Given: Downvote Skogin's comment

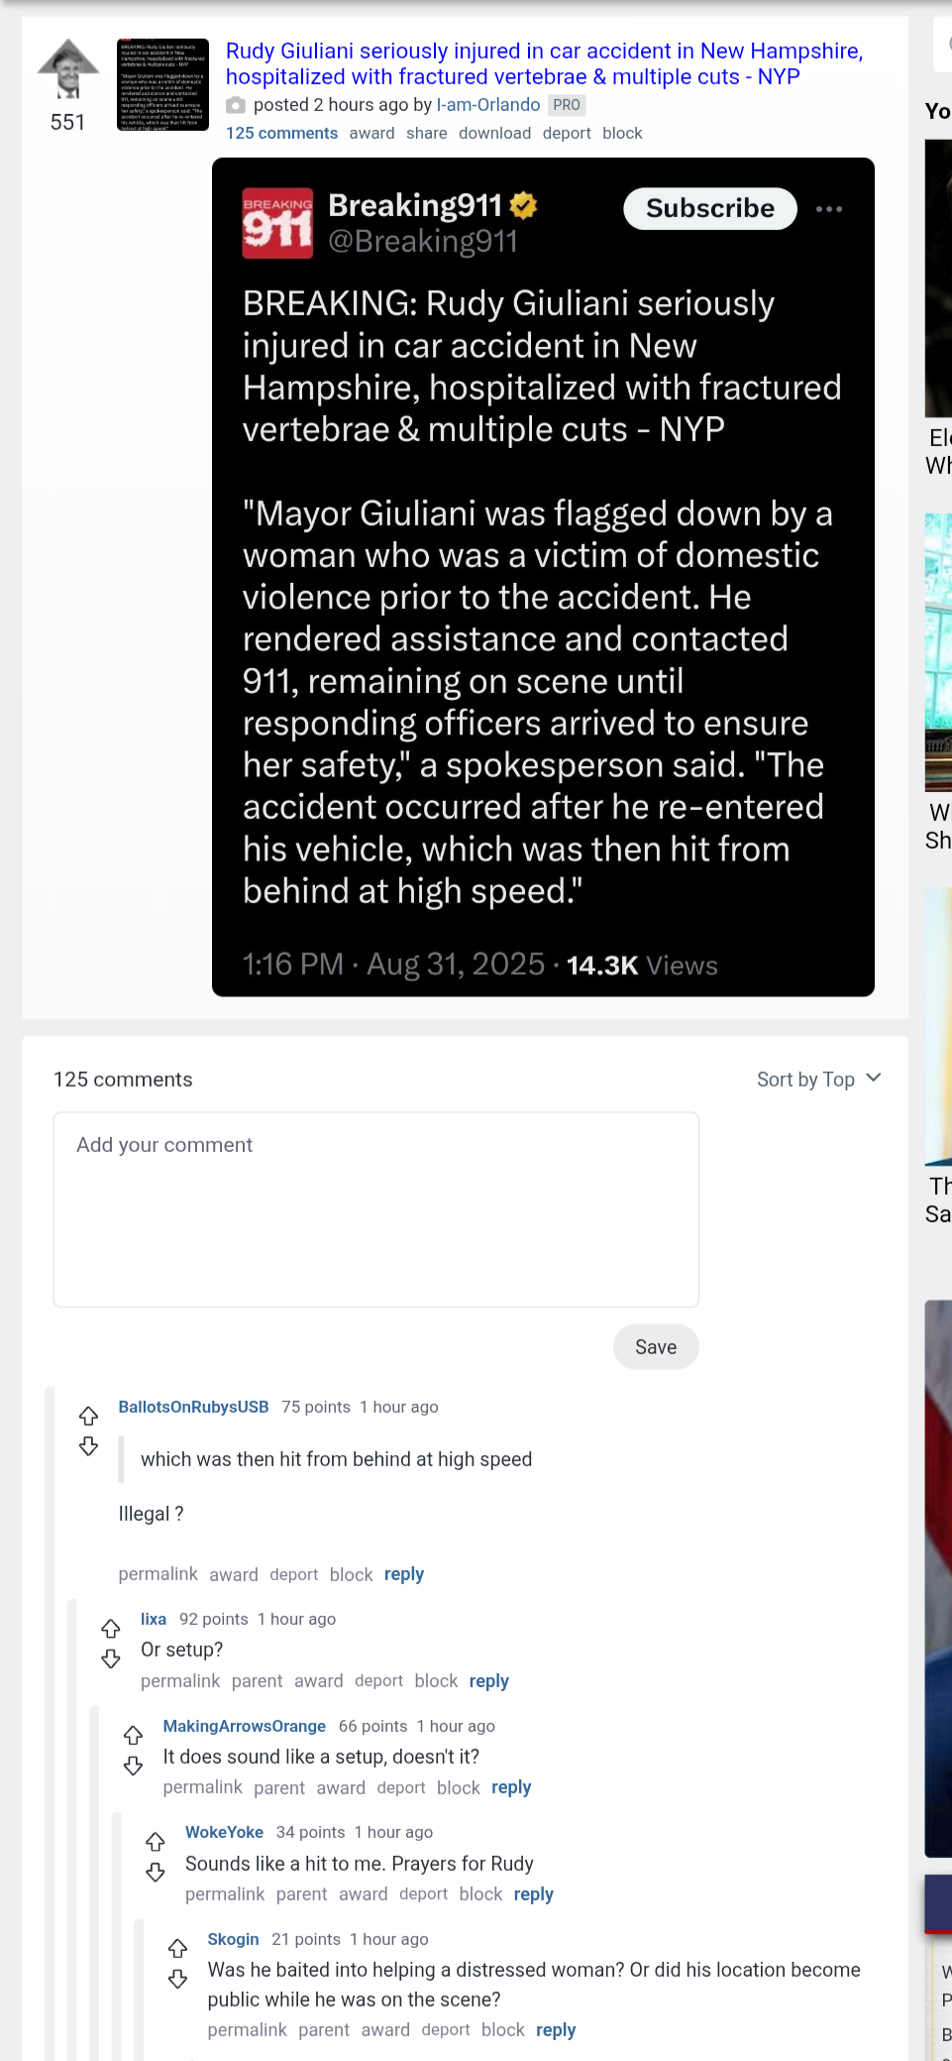Looking at the screenshot, I should pyautogui.click(x=177, y=1979).
